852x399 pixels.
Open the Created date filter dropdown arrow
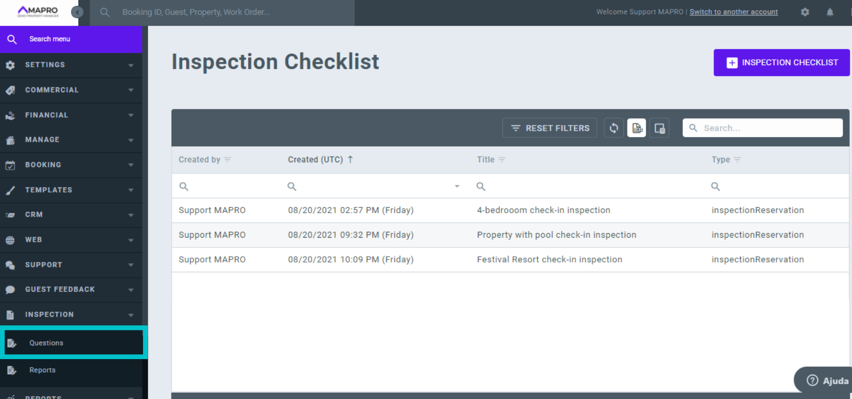coord(457,186)
